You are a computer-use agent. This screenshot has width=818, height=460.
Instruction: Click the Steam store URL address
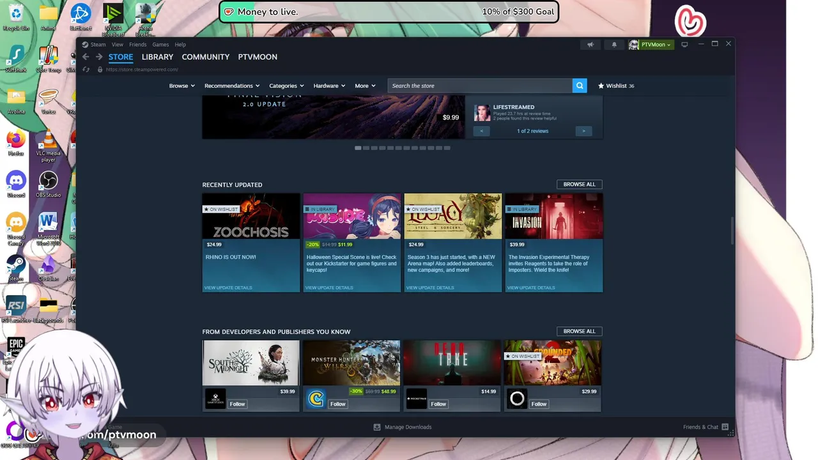142,69
